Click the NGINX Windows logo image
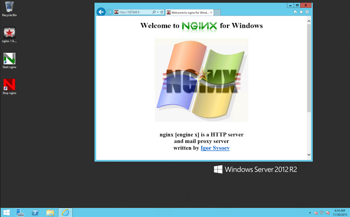The height and width of the screenshot is (217, 350). point(201,80)
